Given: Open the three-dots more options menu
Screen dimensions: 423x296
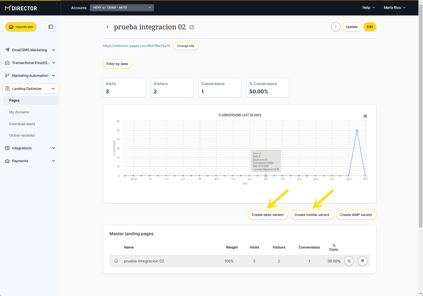Looking at the screenshot, I should click(336, 27).
